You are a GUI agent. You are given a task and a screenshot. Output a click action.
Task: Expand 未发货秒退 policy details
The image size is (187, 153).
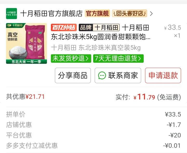coord(71,59)
